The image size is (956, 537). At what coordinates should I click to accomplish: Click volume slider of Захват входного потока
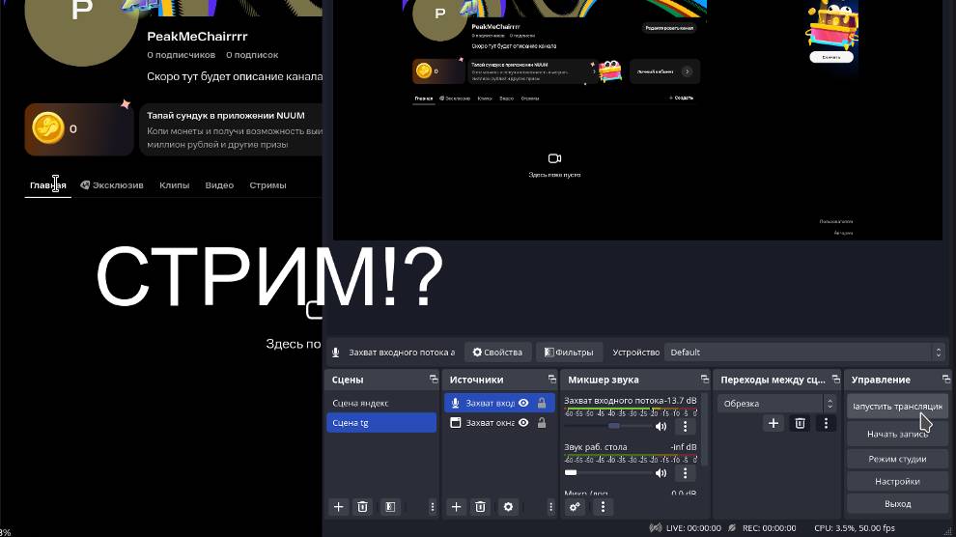(607, 426)
